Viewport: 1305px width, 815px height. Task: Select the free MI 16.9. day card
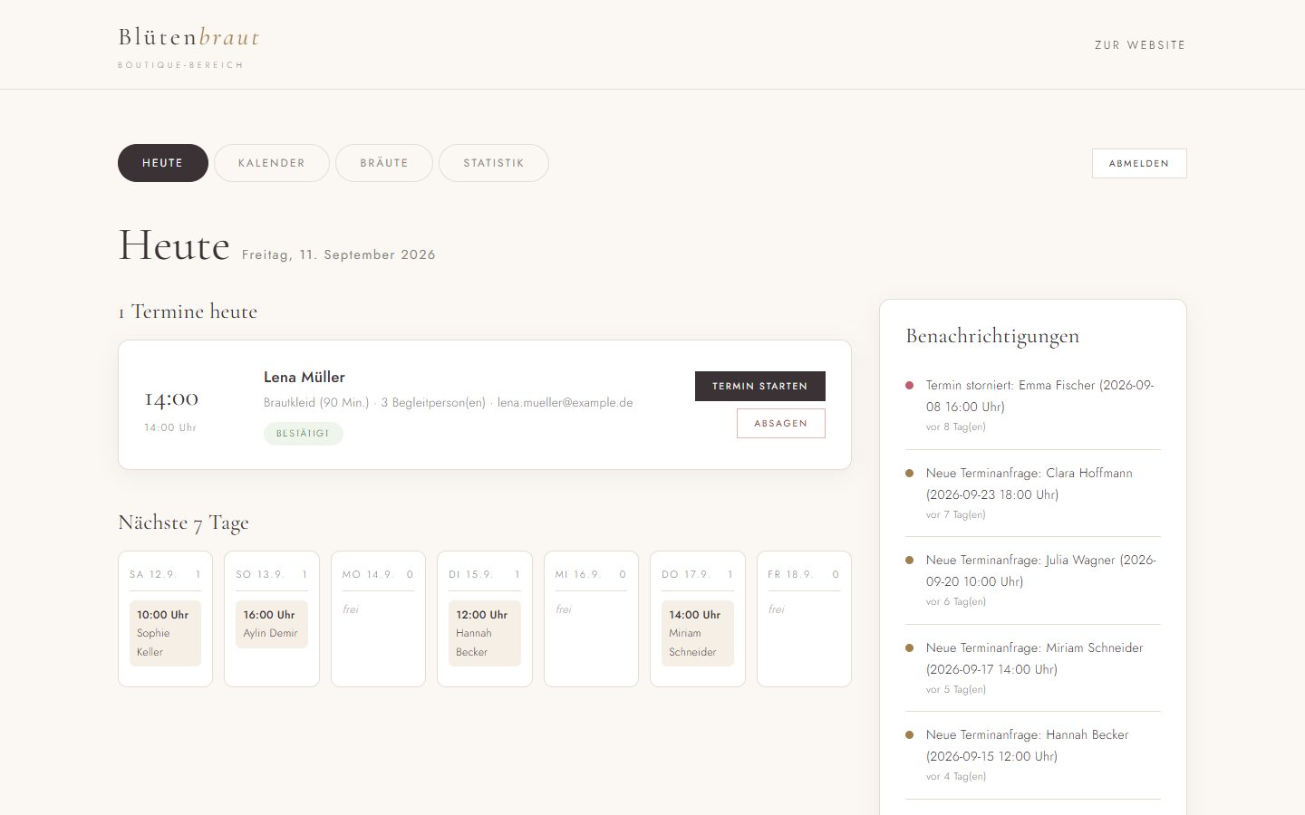tap(591, 618)
